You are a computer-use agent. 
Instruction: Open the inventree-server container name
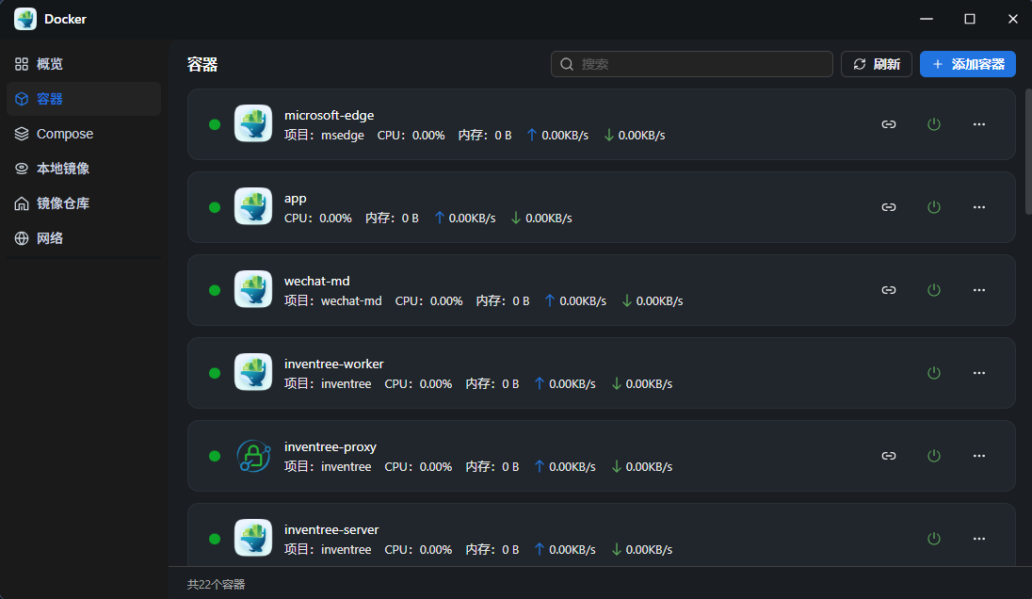point(331,530)
